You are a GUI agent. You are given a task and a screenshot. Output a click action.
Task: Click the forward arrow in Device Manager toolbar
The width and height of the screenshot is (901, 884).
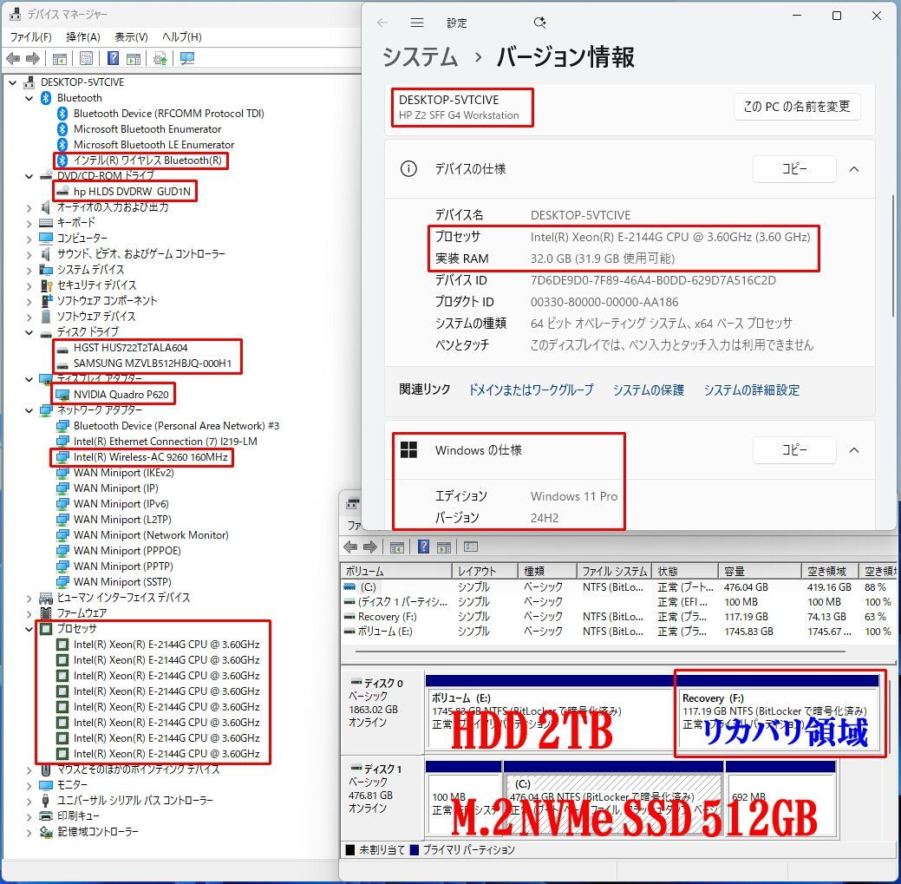tap(32, 58)
